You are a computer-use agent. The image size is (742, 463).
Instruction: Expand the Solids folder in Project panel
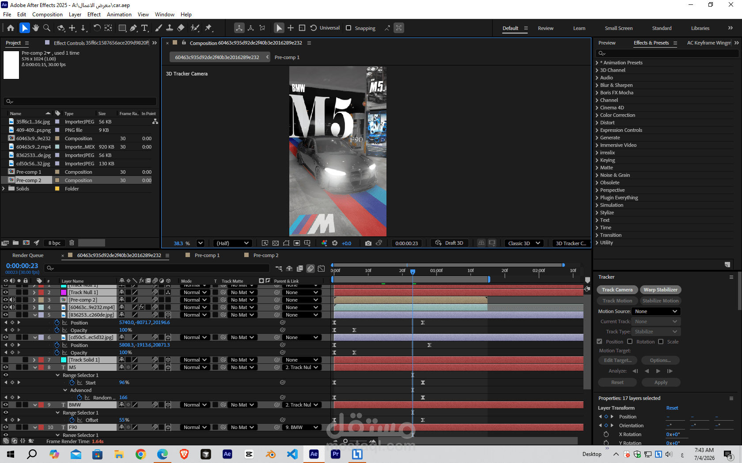pyautogui.click(x=4, y=189)
